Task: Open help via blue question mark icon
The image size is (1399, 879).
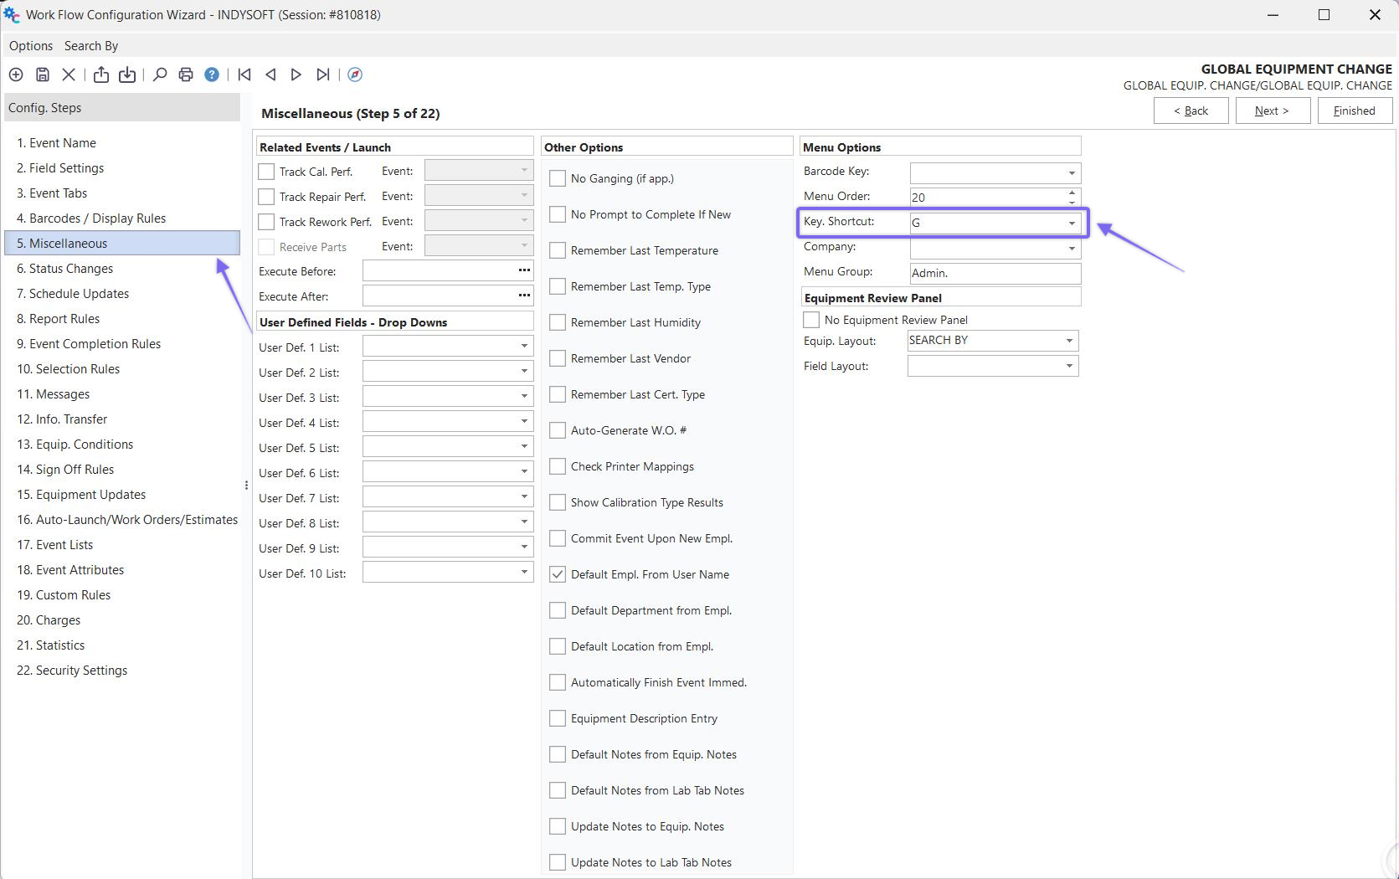Action: tap(212, 75)
